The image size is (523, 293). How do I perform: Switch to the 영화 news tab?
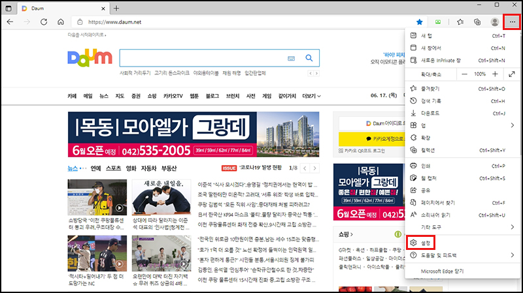coord(131,168)
